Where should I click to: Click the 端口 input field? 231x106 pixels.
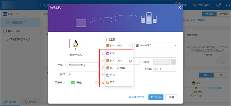83,74
